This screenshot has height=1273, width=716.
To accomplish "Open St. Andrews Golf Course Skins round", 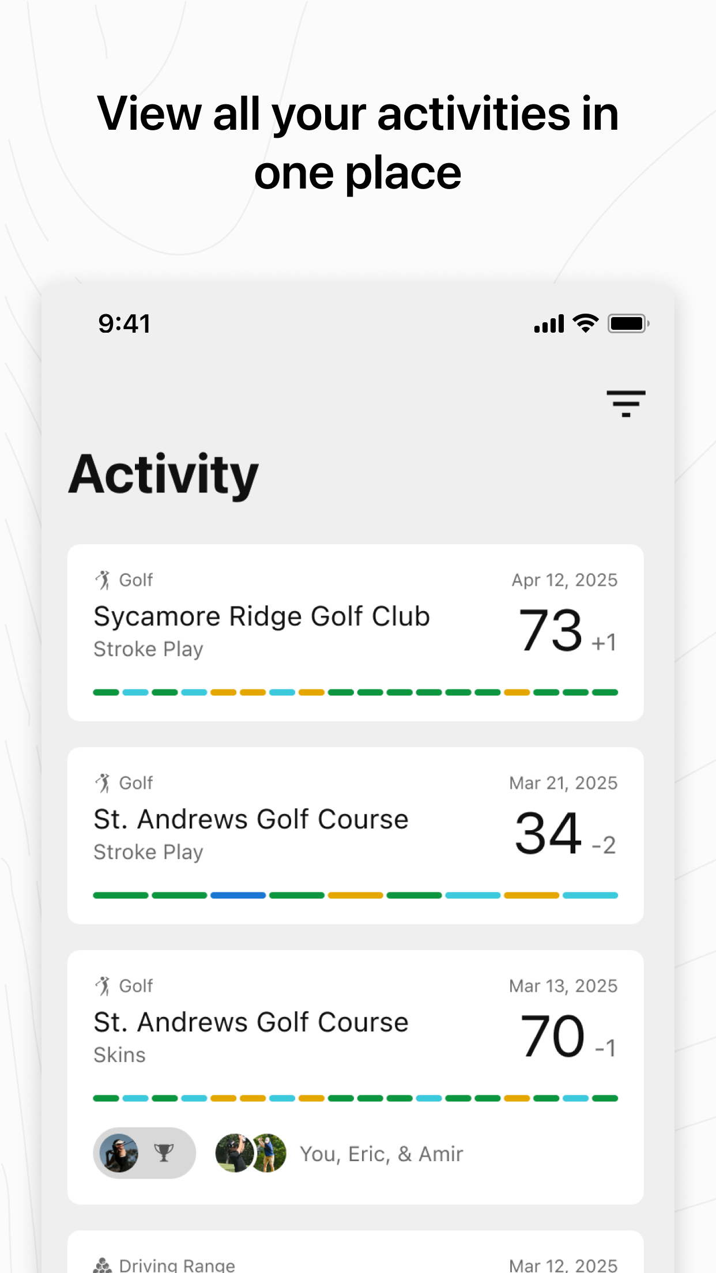I will point(356,1077).
